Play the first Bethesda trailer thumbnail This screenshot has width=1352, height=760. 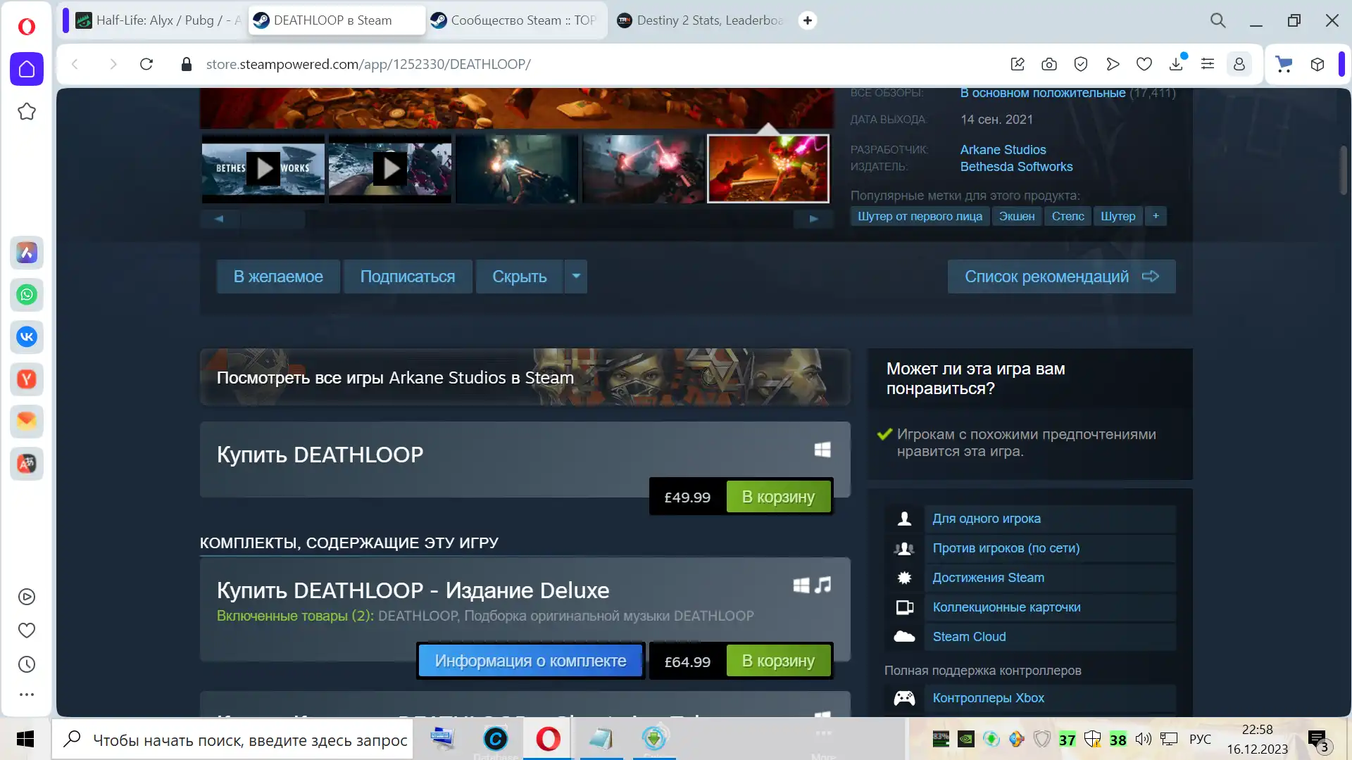[263, 169]
